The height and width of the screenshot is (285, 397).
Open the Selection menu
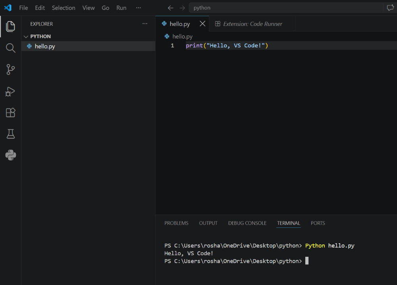click(x=64, y=8)
